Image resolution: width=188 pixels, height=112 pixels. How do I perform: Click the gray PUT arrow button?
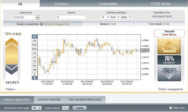tap(169, 73)
